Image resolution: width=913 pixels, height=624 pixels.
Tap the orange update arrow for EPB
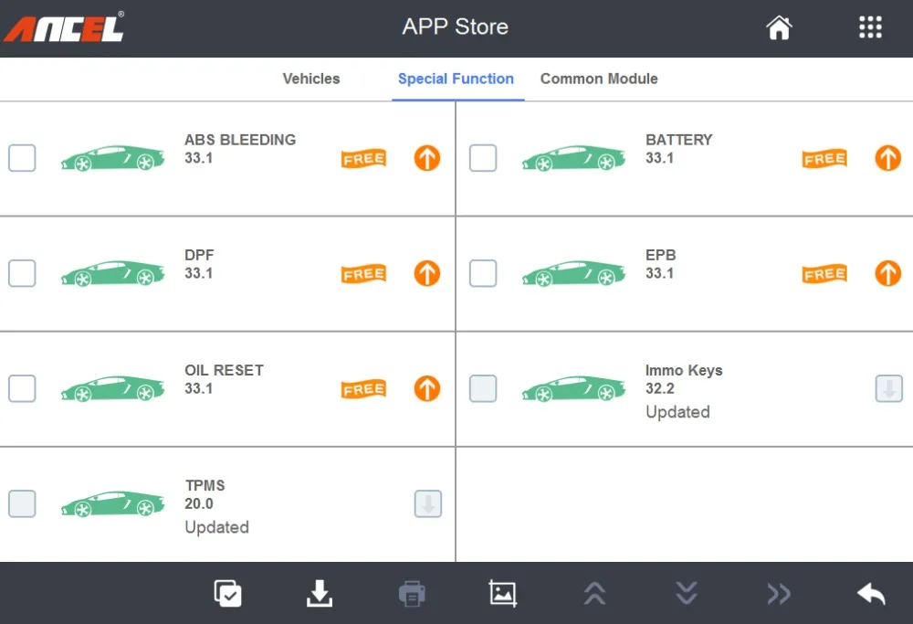pyautogui.click(x=887, y=273)
